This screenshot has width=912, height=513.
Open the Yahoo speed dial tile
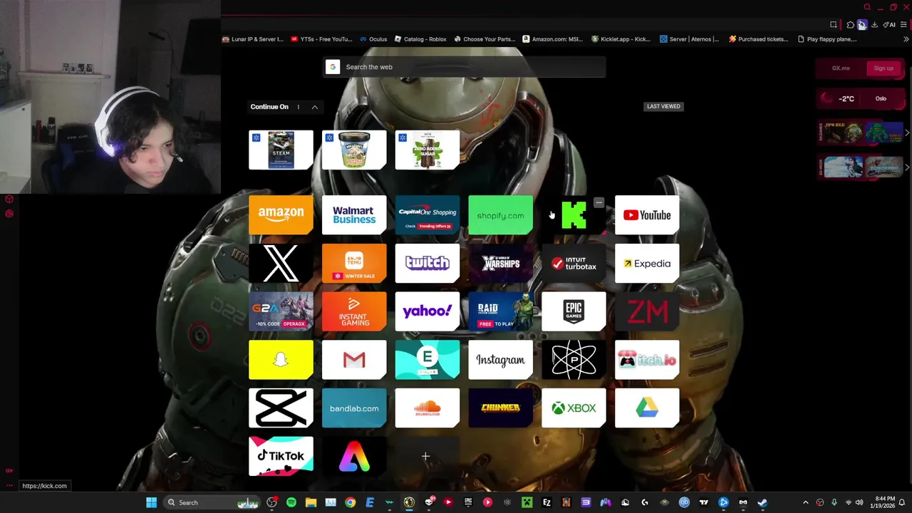click(427, 311)
